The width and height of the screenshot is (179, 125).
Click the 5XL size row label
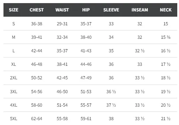point(14,119)
